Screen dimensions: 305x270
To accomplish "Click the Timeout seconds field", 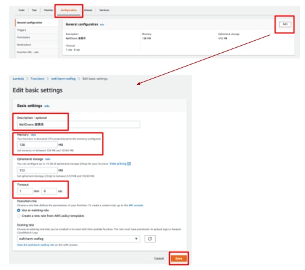I will point(49,191).
